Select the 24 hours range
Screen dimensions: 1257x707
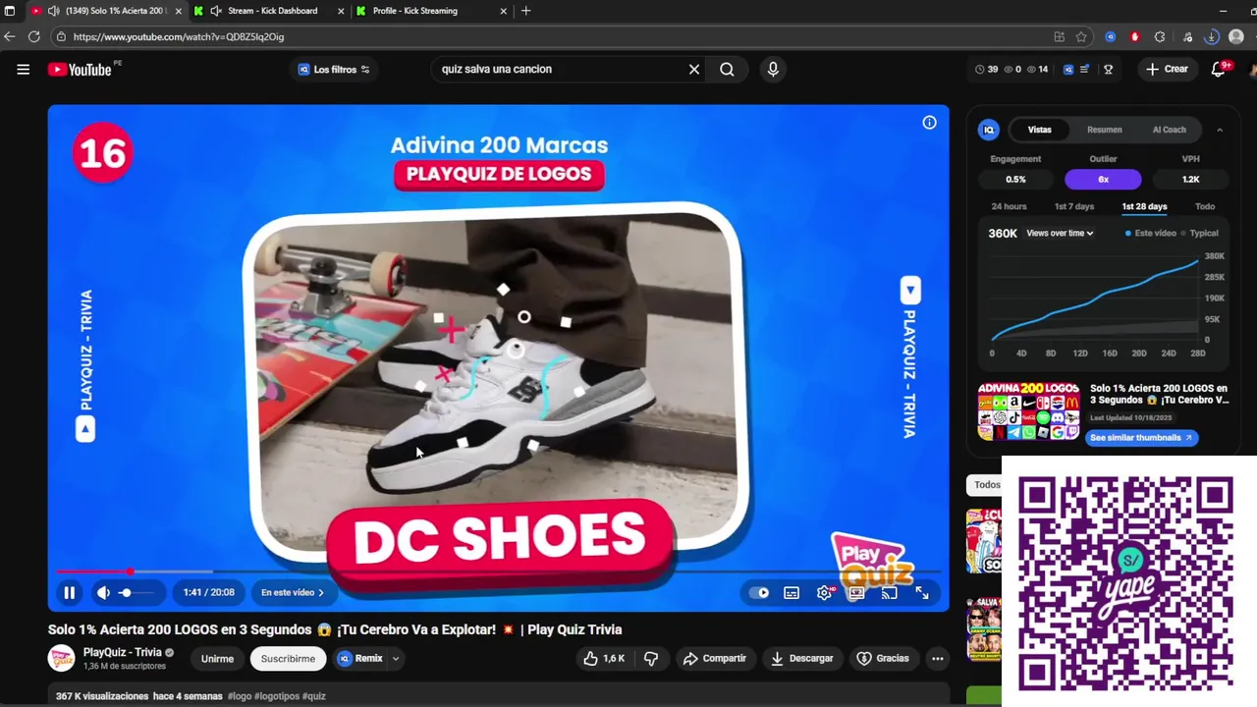1009,207
